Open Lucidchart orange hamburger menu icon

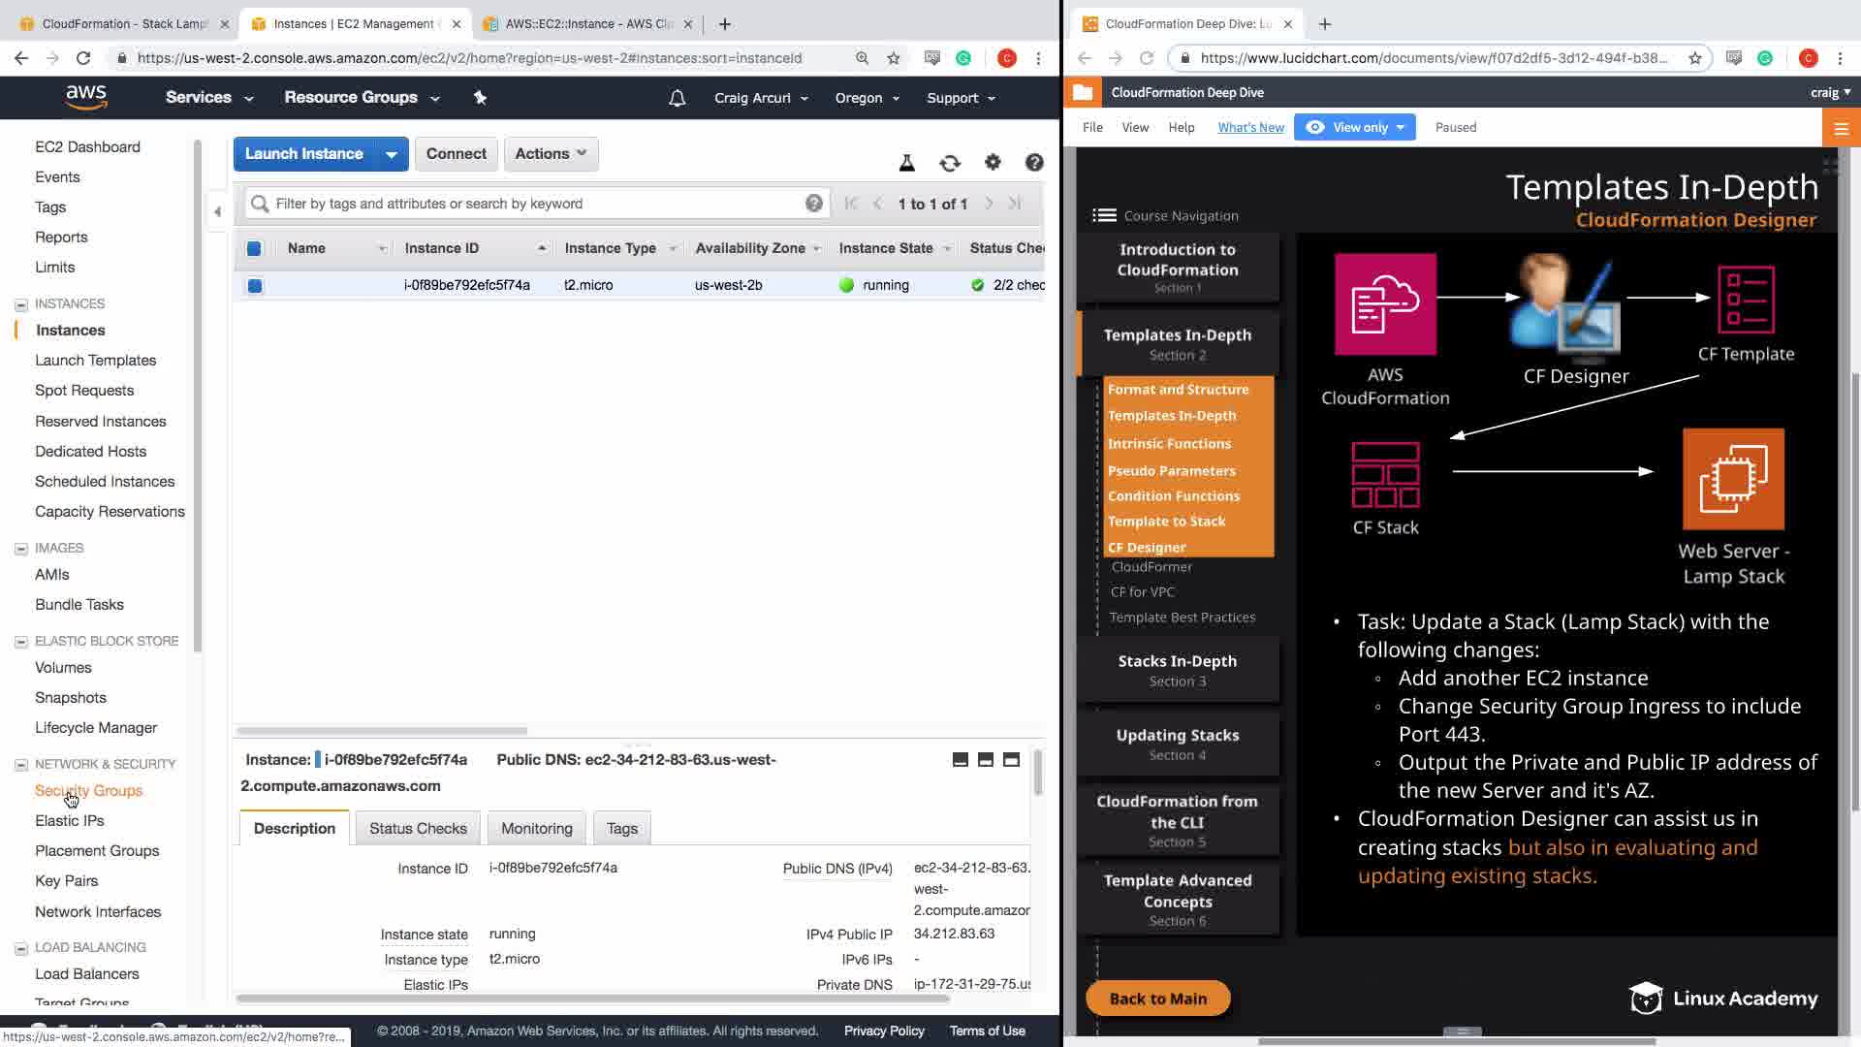click(1841, 128)
